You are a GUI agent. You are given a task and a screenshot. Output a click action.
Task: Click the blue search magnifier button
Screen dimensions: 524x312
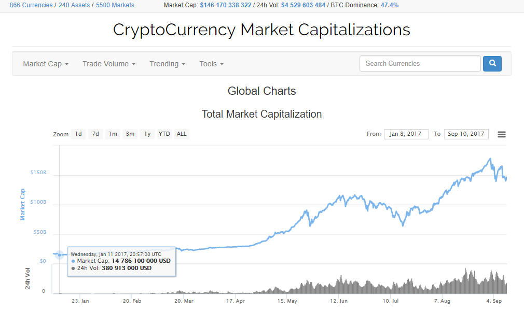(x=492, y=64)
